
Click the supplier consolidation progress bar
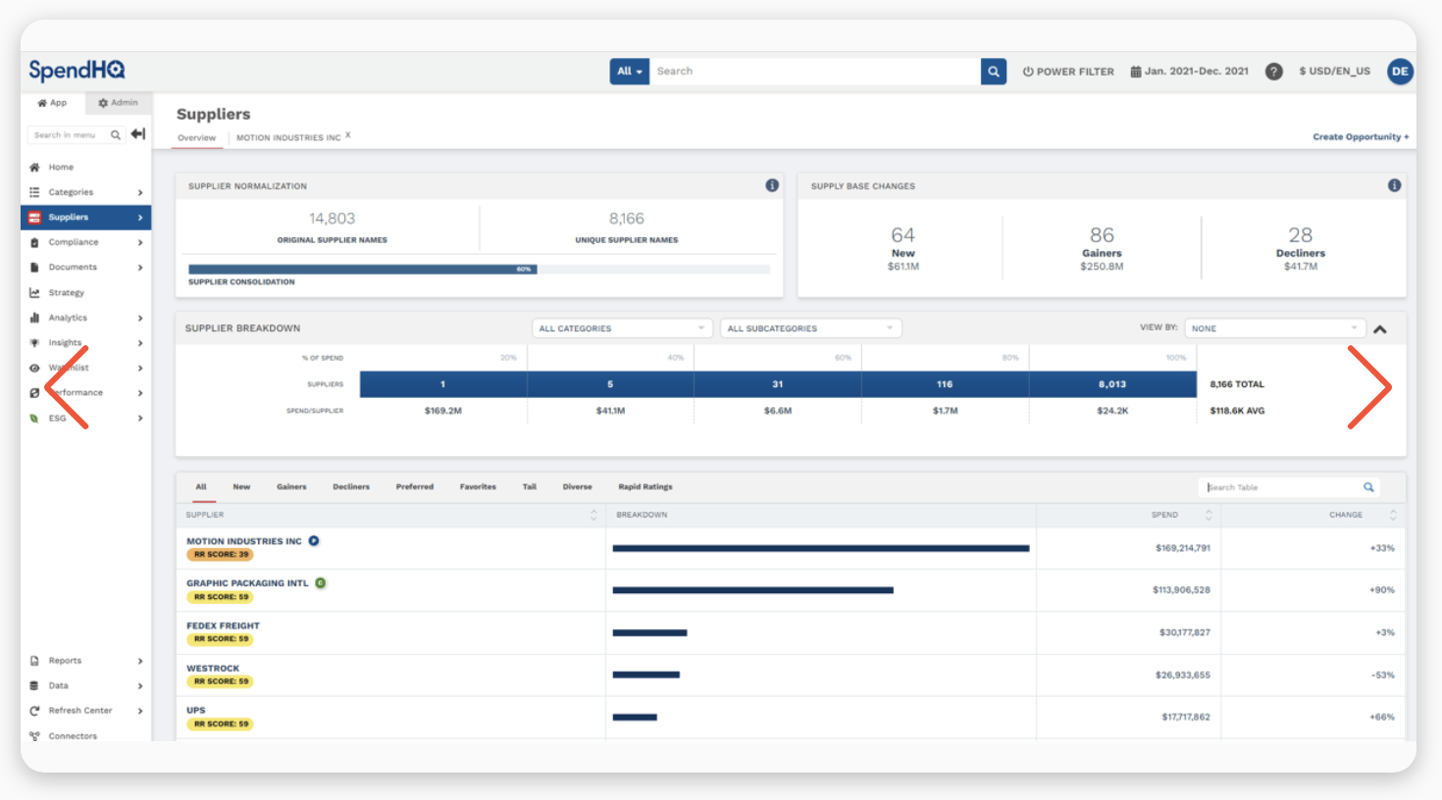(479, 269)
